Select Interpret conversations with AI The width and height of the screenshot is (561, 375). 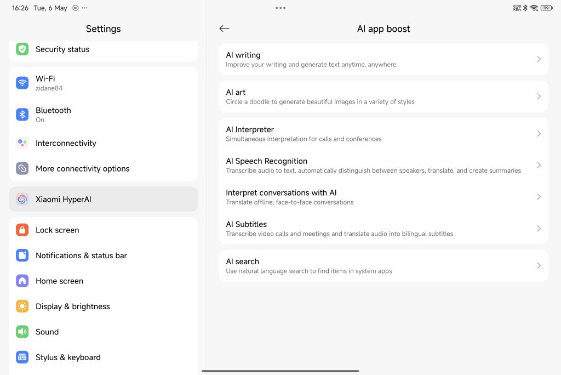click(x=373, y=197)
